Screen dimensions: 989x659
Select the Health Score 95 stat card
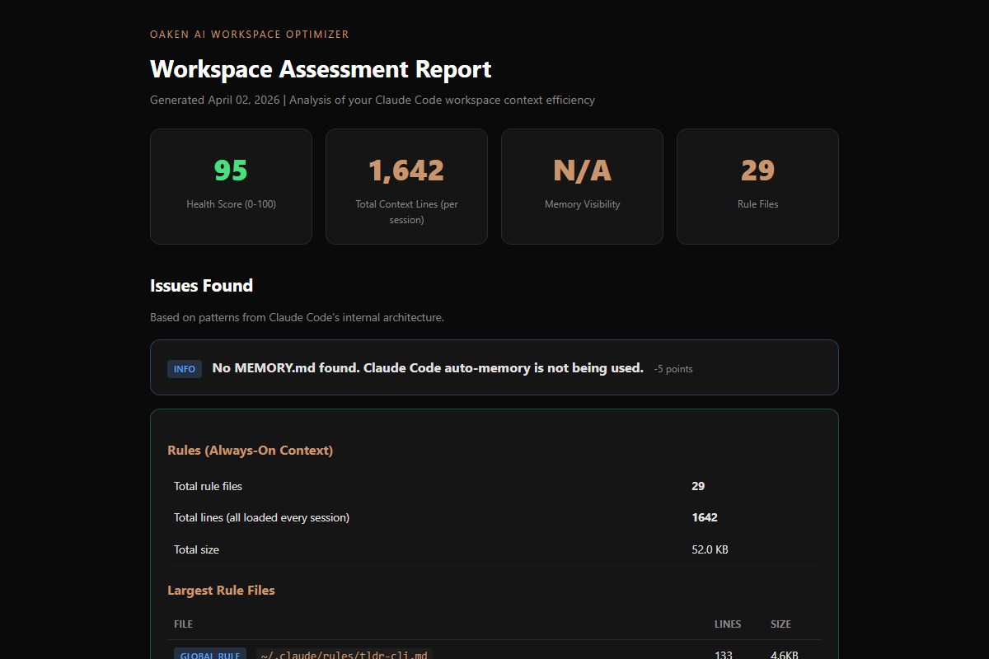[x=231, y=186]
